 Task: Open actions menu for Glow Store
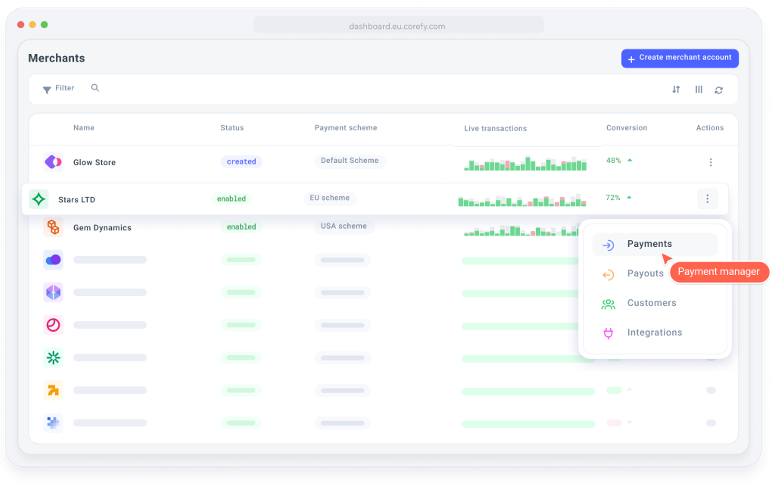pos(711,162)
